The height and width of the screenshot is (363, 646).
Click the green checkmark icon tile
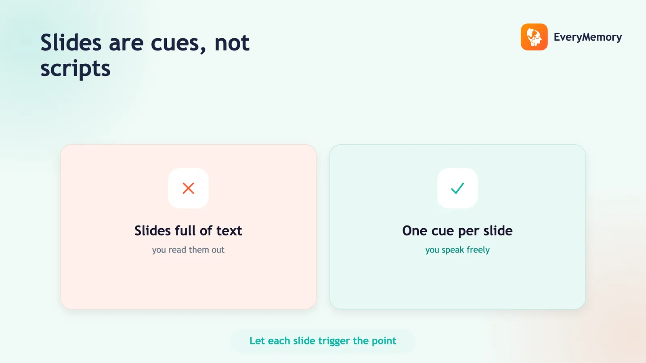pyautogui.click(x=457, y=188)
